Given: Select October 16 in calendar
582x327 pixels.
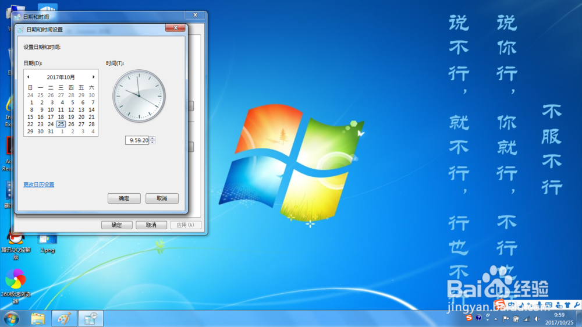Looking at the screenshot, I should (41, 117).
